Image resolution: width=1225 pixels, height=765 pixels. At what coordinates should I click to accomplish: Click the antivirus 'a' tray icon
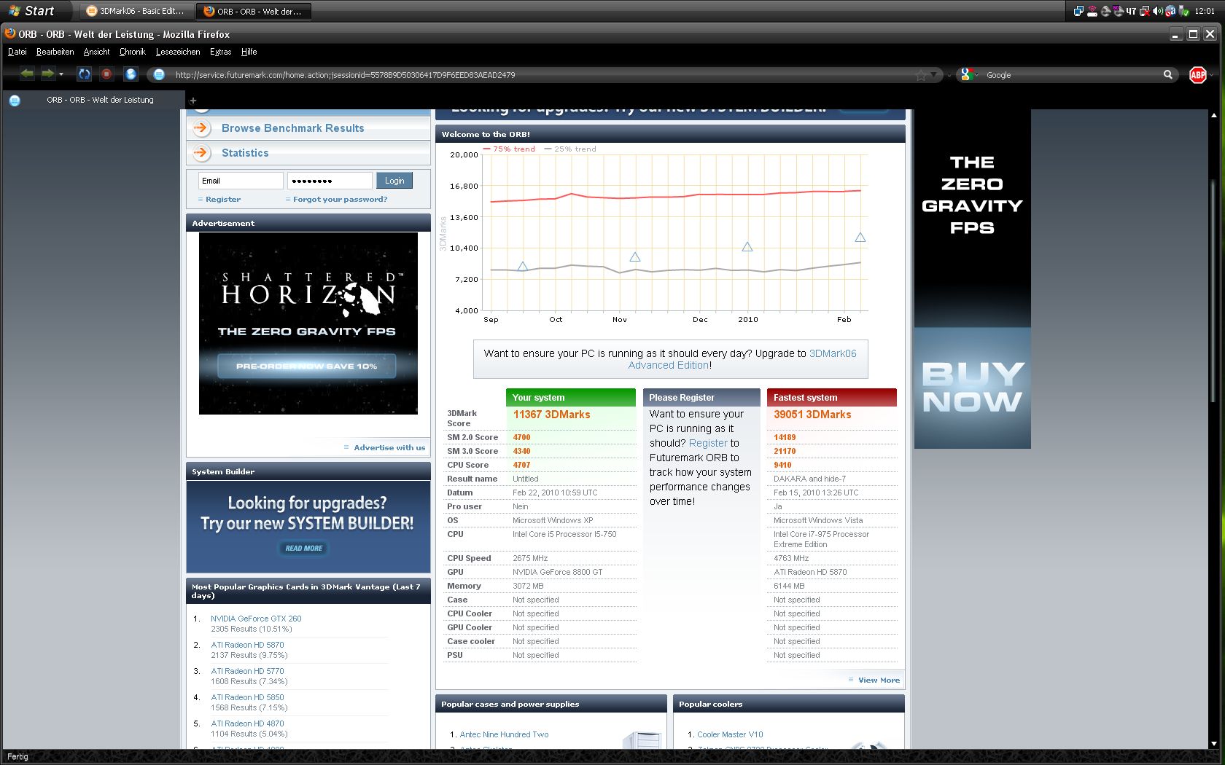1170,11
